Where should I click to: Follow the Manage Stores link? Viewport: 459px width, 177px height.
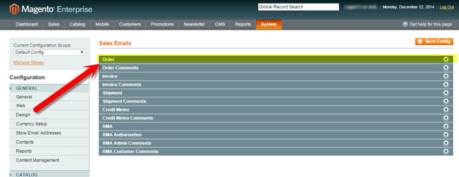coord(29,62)
